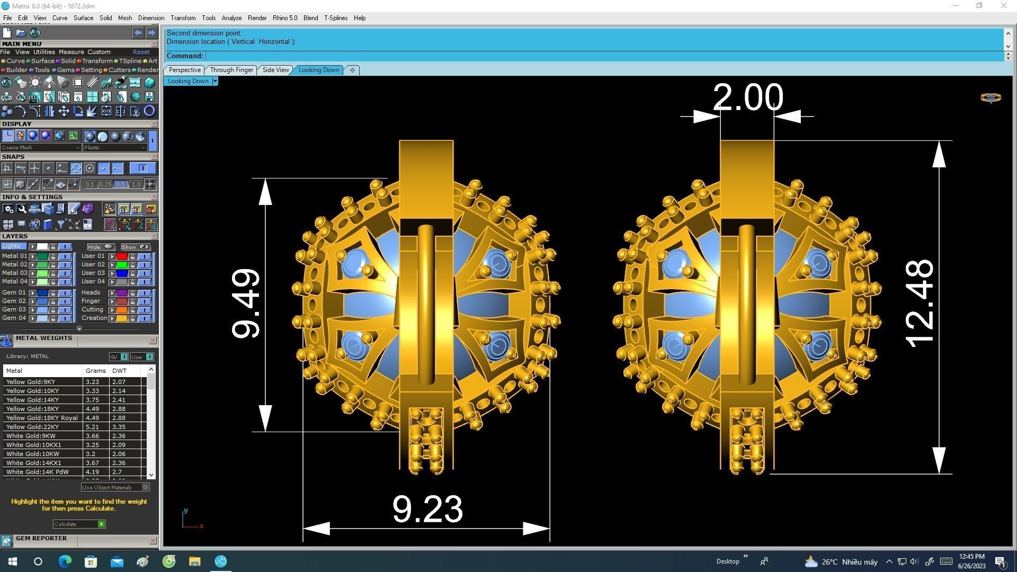
Task: Open the Coarse Mesh dropdown
Action: coord(41,147)
